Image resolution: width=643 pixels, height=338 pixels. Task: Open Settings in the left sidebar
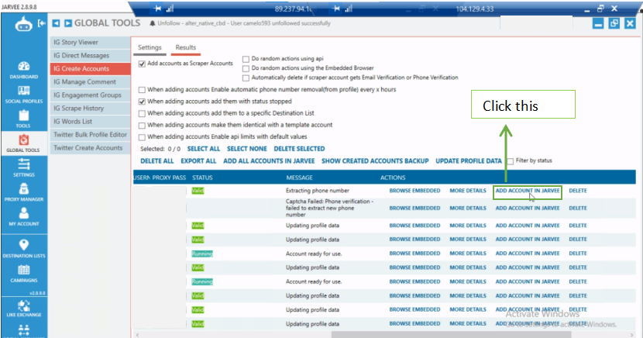click(24, 167)
